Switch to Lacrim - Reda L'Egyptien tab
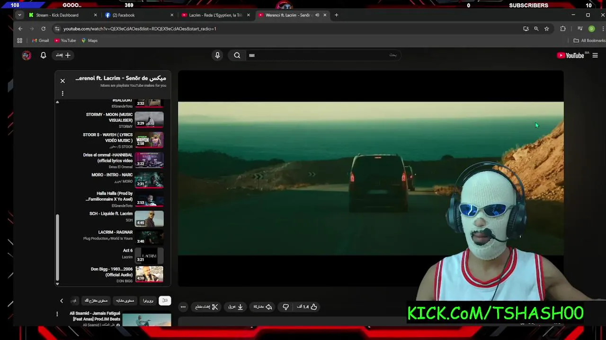Viewport: 606px width, 340px height. (215, 15)
